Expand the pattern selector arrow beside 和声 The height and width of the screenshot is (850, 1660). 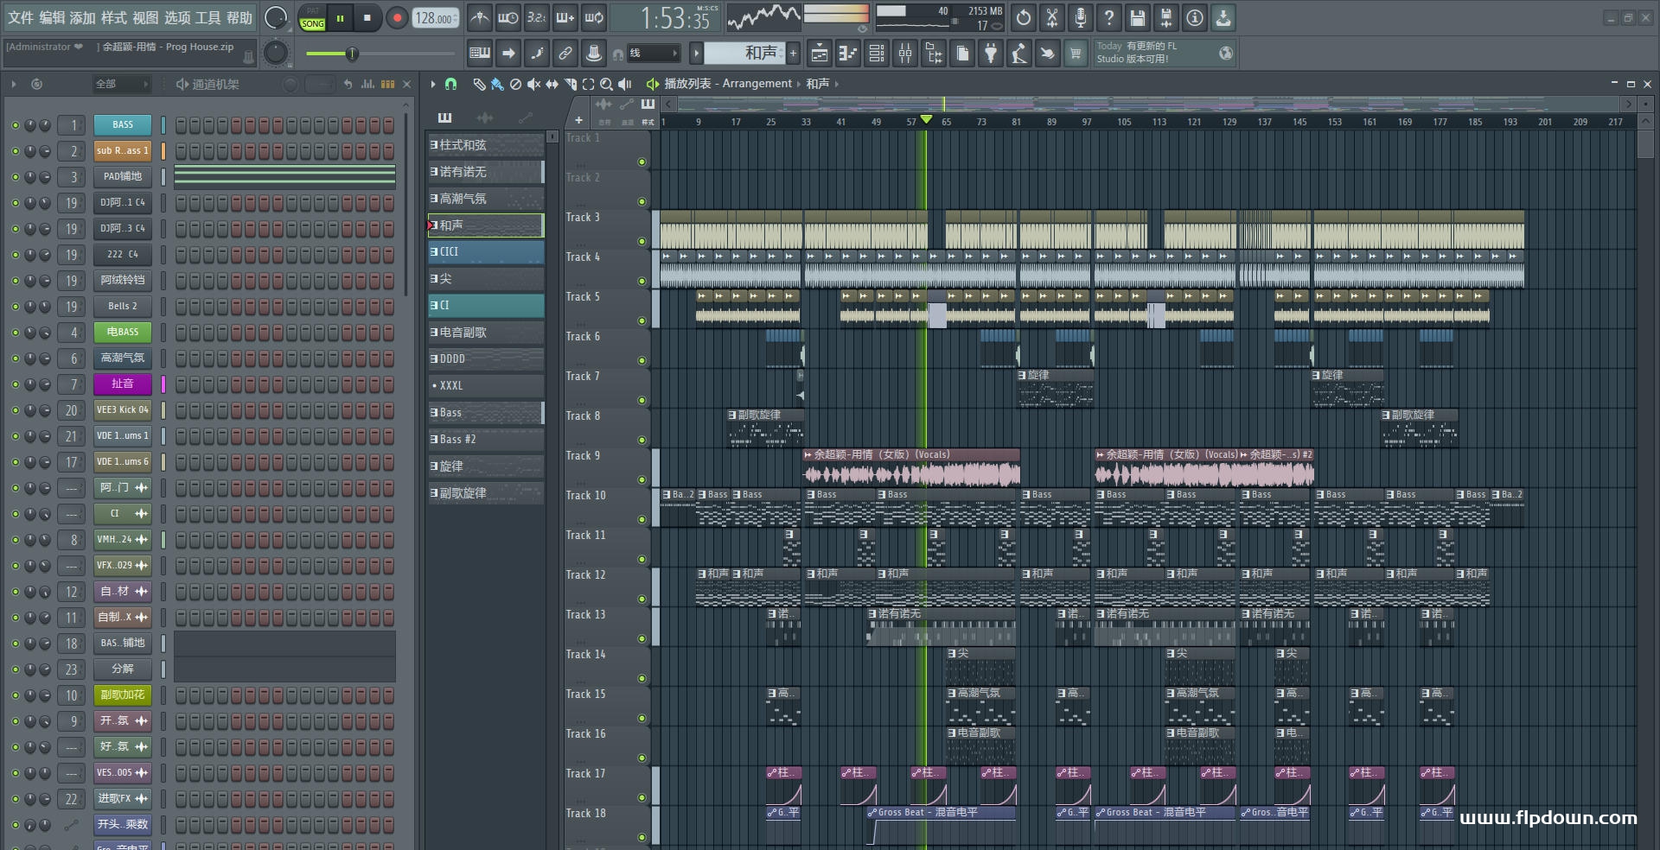click(x=695, y=54)
